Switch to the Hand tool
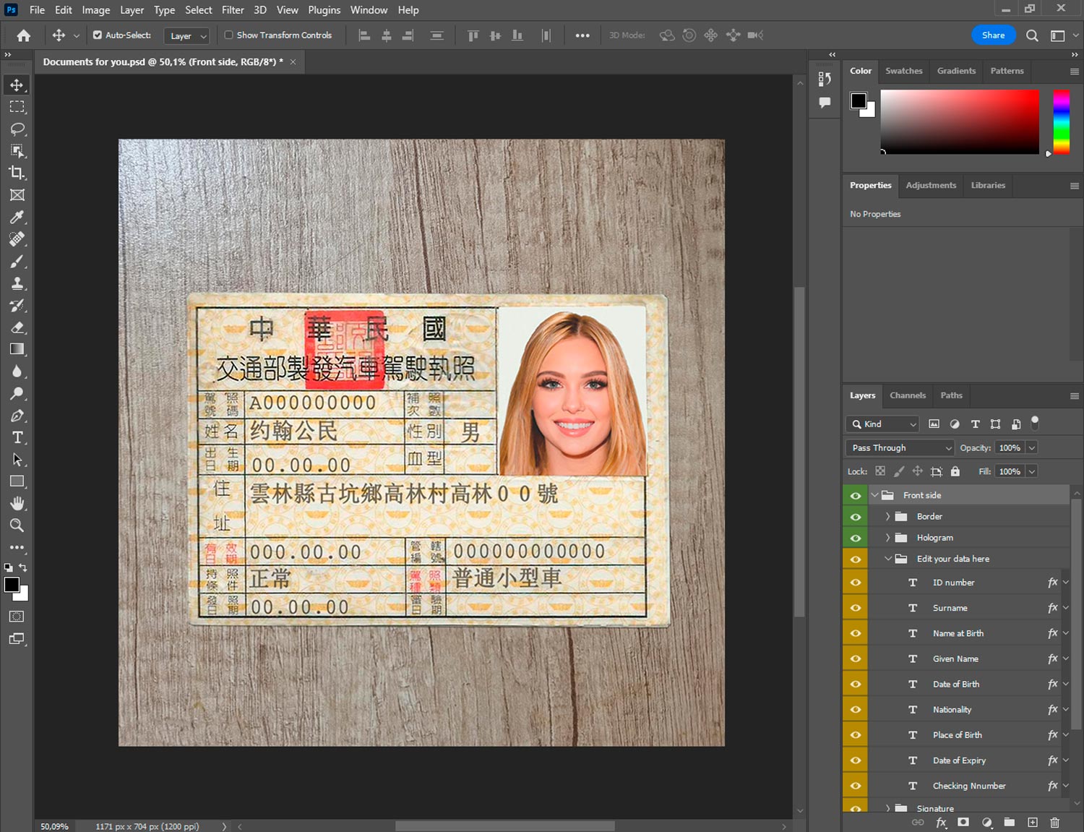Viewport: 1084px width, 832px height. click(x=17, y=503)
